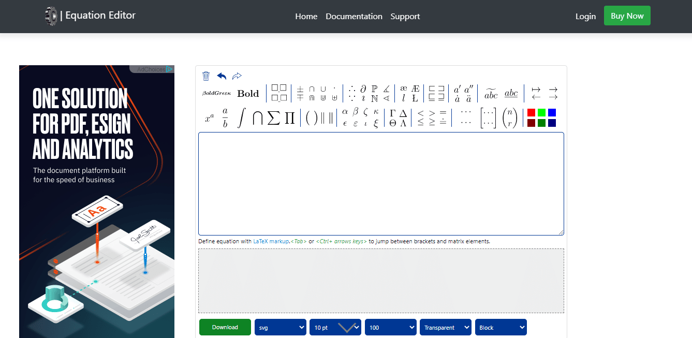The height and width of the screenshot is (338, 692).
Task: Insert the superscript x^a template
Action: point(209,118)
